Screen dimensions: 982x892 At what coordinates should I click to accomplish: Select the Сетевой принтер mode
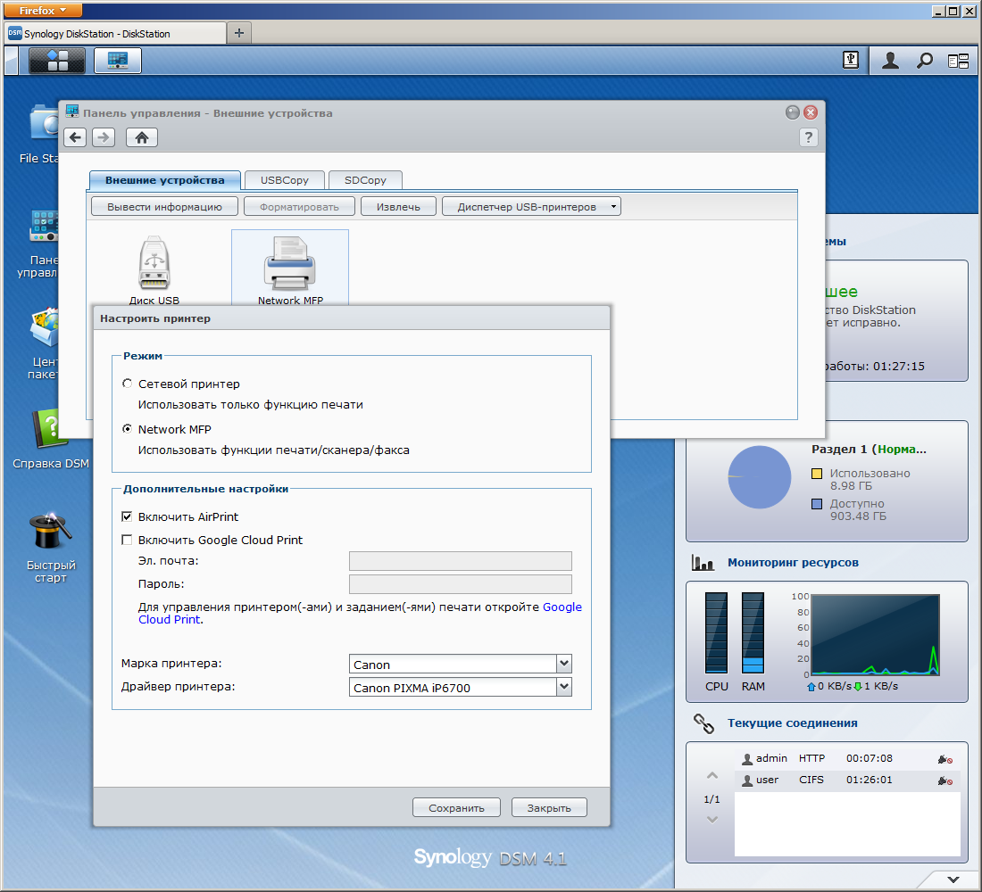pyautogui.click(x=127, y=383)
